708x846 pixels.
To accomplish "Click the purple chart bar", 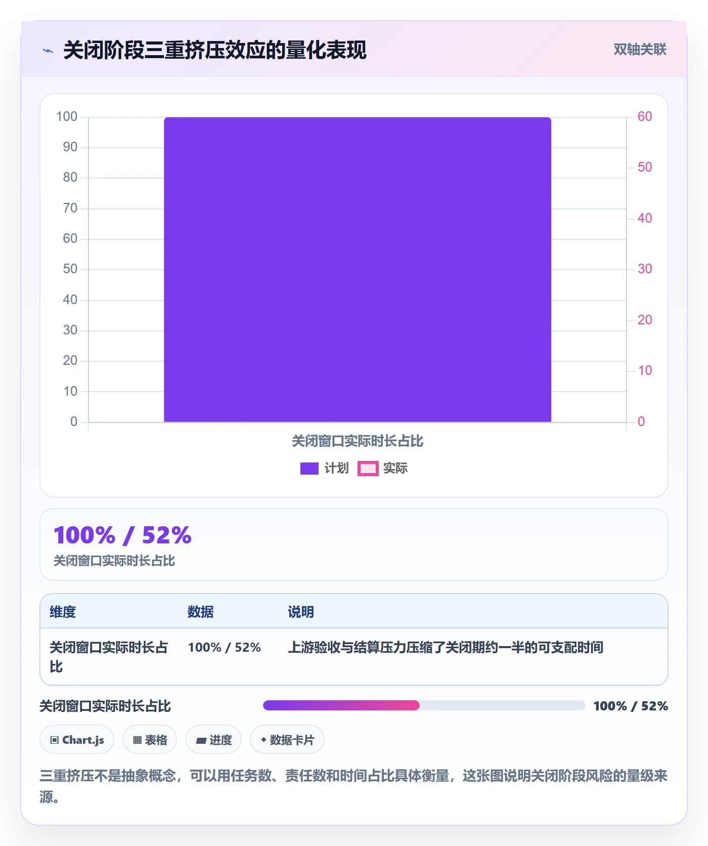I will pos(358,270).
